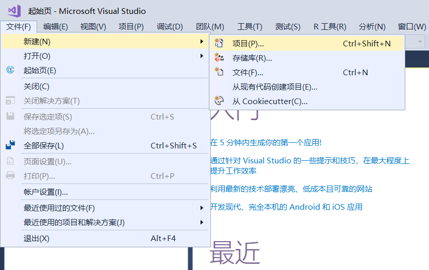The width and height of the screenshot is (429, 270).
Task: Expand 最近使用过的文件(F) submenu arrow
Action: [202, 208]
